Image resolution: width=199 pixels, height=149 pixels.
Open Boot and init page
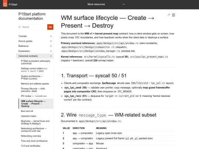coord(27,111)
